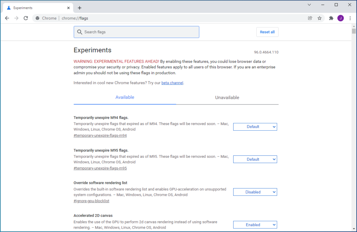Open the Default dropdown for M95 flags
The width and height of the screenshot is (357, 232).
click(255, 159)
